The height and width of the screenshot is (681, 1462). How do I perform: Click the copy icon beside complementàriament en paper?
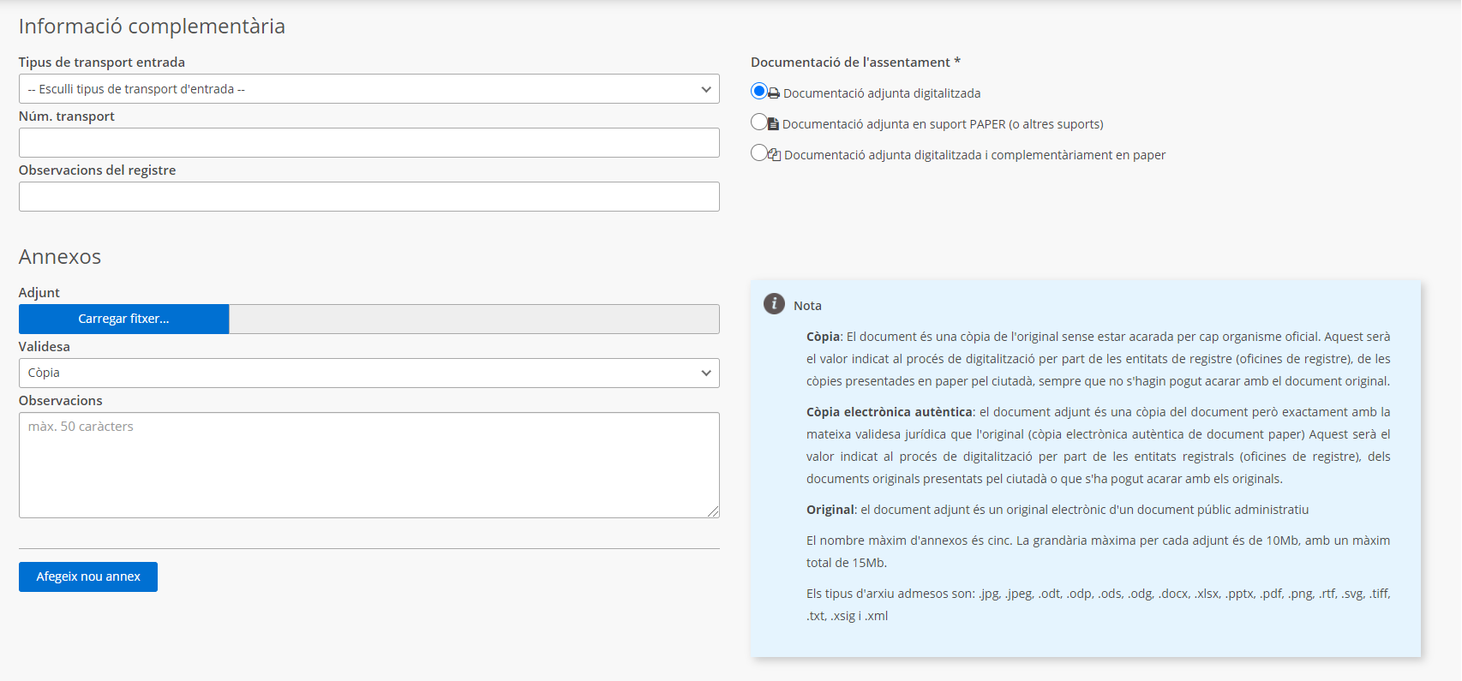[774, 155]
